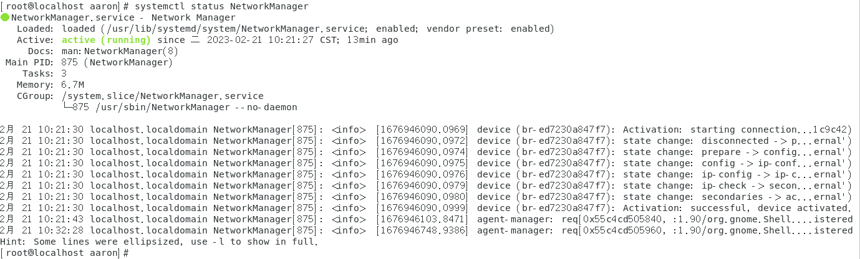Click the final empty shell prompt '[root@localhost aaron]#'
Viewport: 860px width, 259px height.
(64, 253)
